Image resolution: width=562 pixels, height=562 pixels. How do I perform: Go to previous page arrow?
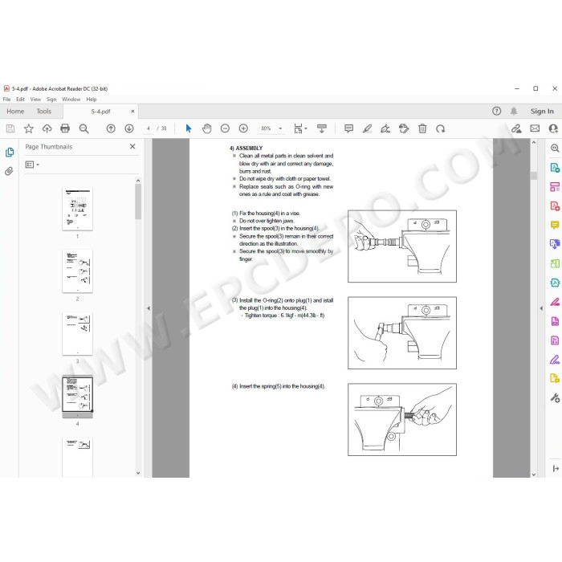111,128
